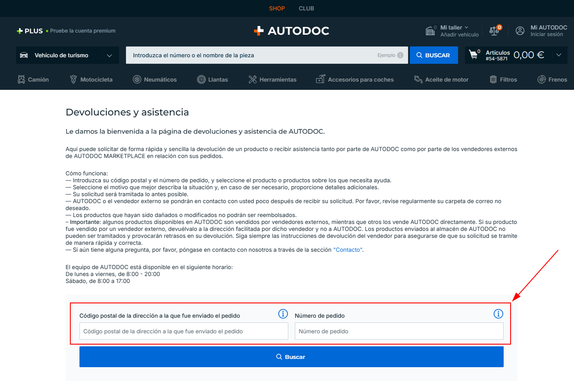
Task: Click the info icon for Código postal field
Action: point(283,314)
